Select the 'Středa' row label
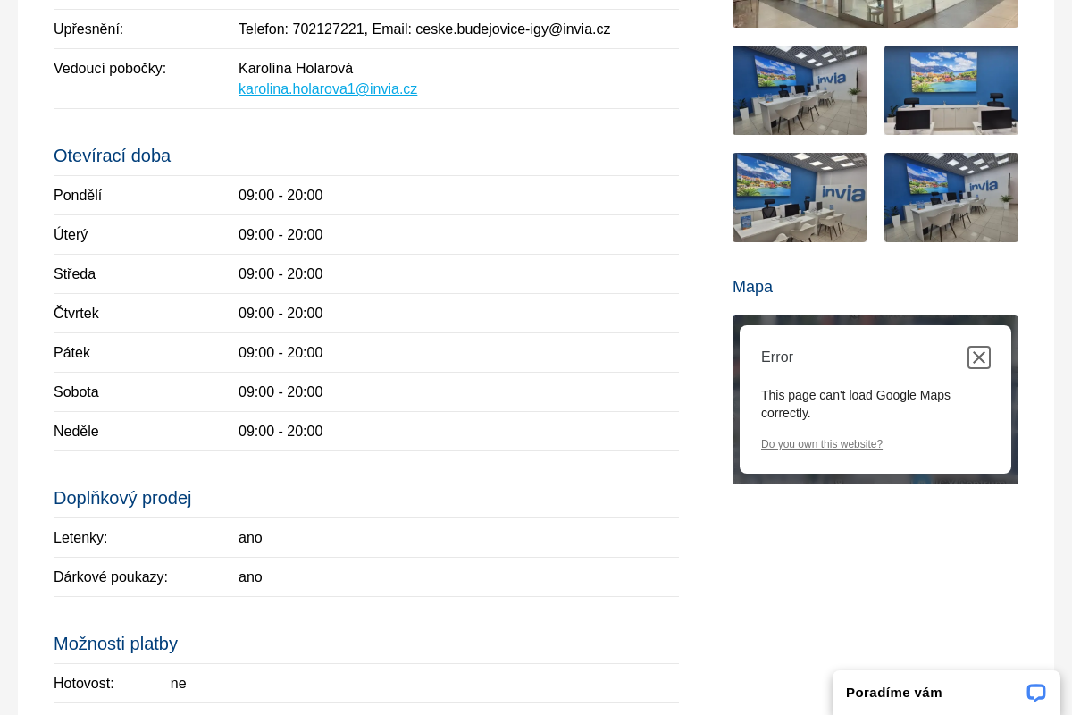This screenshot has width=1072, height=715. pyautogui.click(x=74, y=274)
